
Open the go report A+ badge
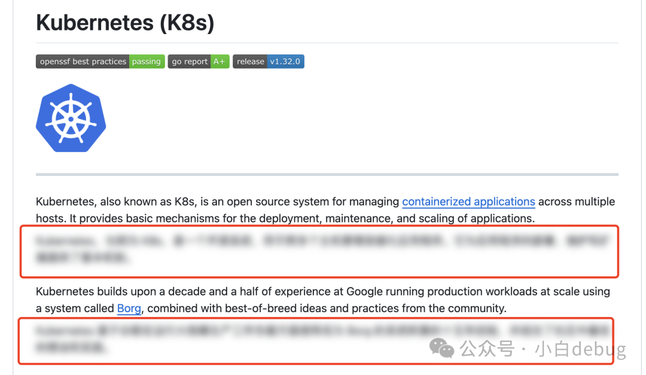point(199,62)
